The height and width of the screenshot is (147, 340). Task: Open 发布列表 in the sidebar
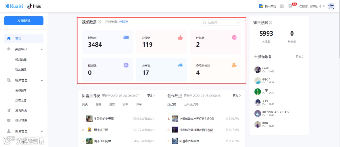(21, 110)
